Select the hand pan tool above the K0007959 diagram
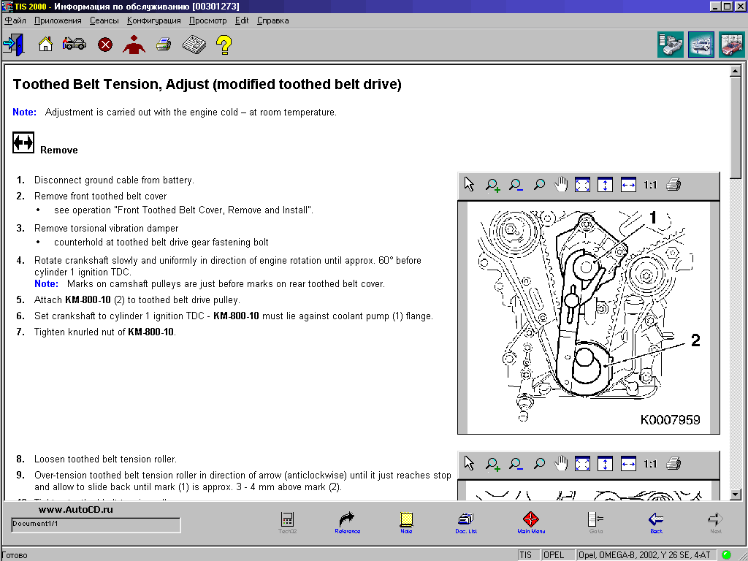The image size is (748, 561). point(561,185)
